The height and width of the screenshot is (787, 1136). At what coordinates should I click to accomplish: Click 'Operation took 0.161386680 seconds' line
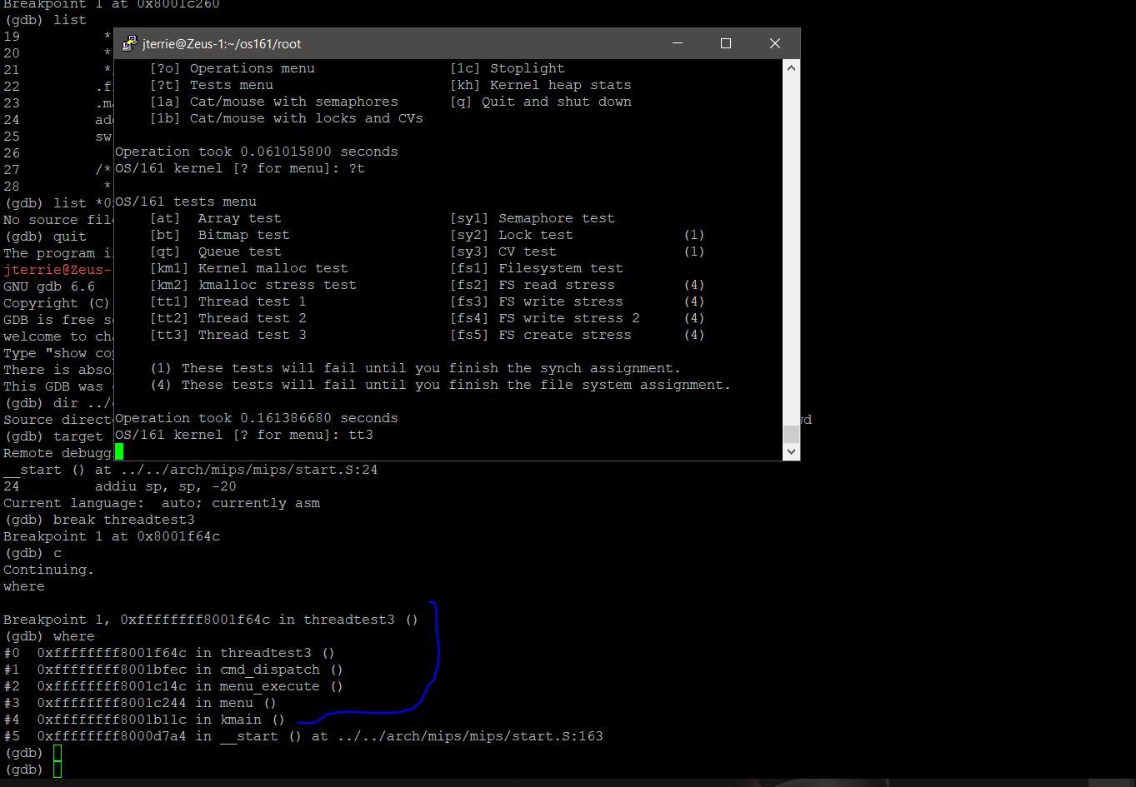257,418
